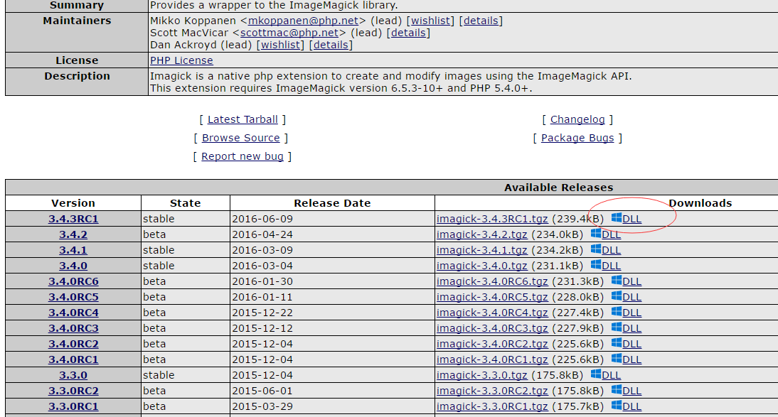Open the DLL link for 3.4.0RC3

pos(632,328)
